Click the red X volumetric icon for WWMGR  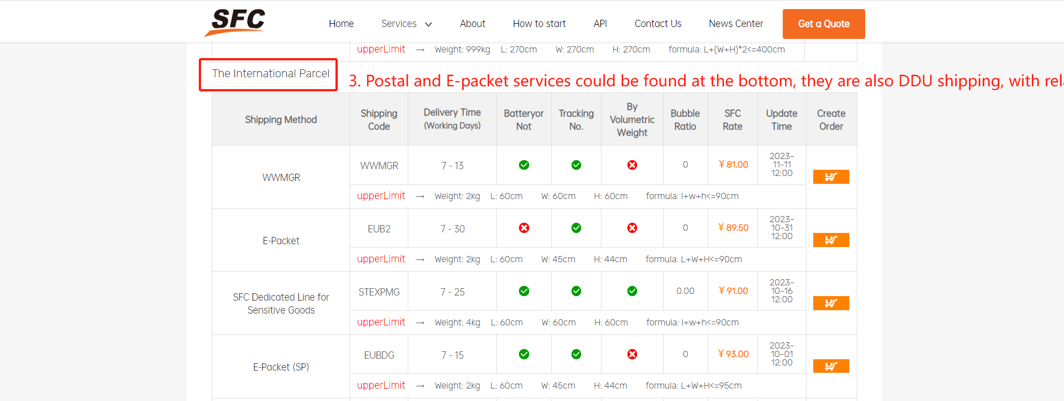(x=632, y=165)
